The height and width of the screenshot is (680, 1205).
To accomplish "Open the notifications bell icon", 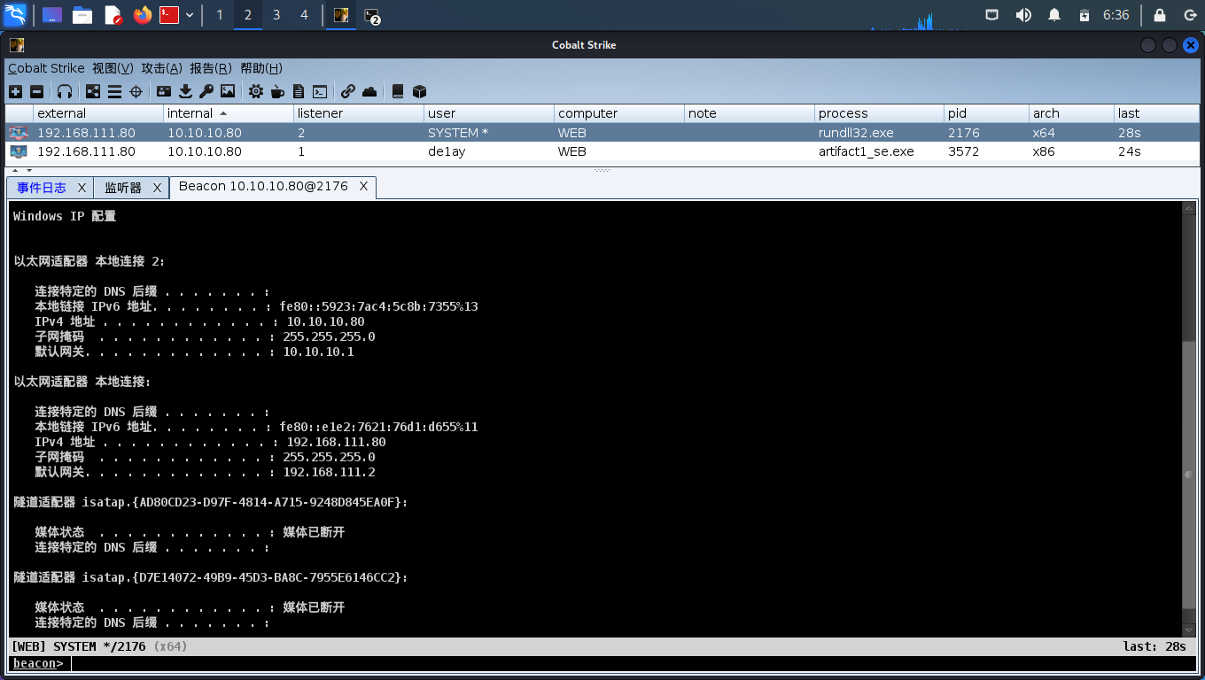I will click(x=1054, y=15).
